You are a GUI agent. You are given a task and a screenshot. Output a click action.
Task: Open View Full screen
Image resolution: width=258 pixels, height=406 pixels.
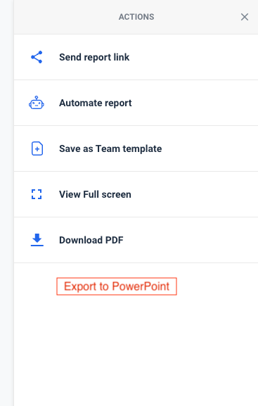pos(136,194)
